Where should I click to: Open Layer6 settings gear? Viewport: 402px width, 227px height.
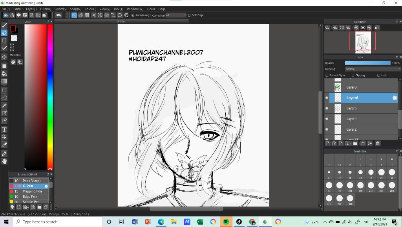coord(395,98)
